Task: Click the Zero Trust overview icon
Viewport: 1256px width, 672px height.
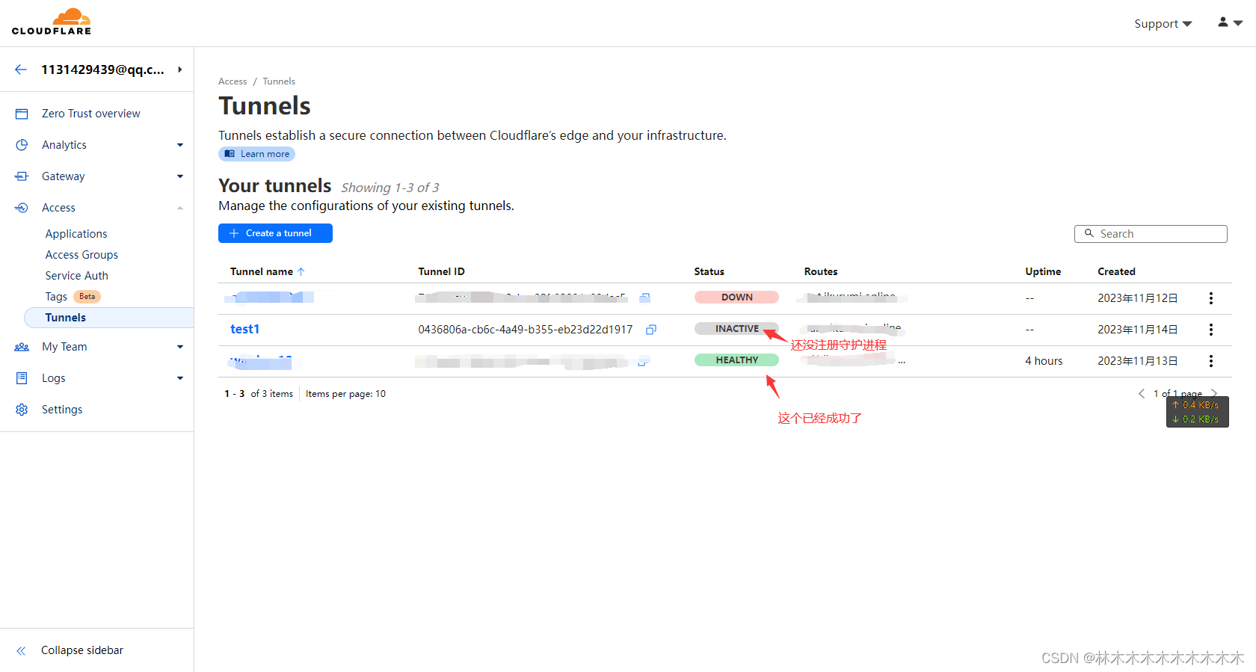Action: tap(22, 114)
